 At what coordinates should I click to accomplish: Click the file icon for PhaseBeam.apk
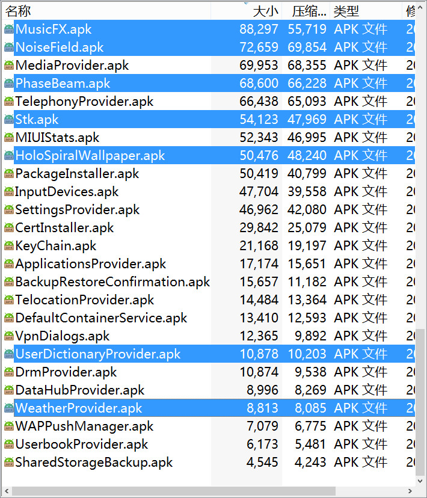tap(9, 84)
